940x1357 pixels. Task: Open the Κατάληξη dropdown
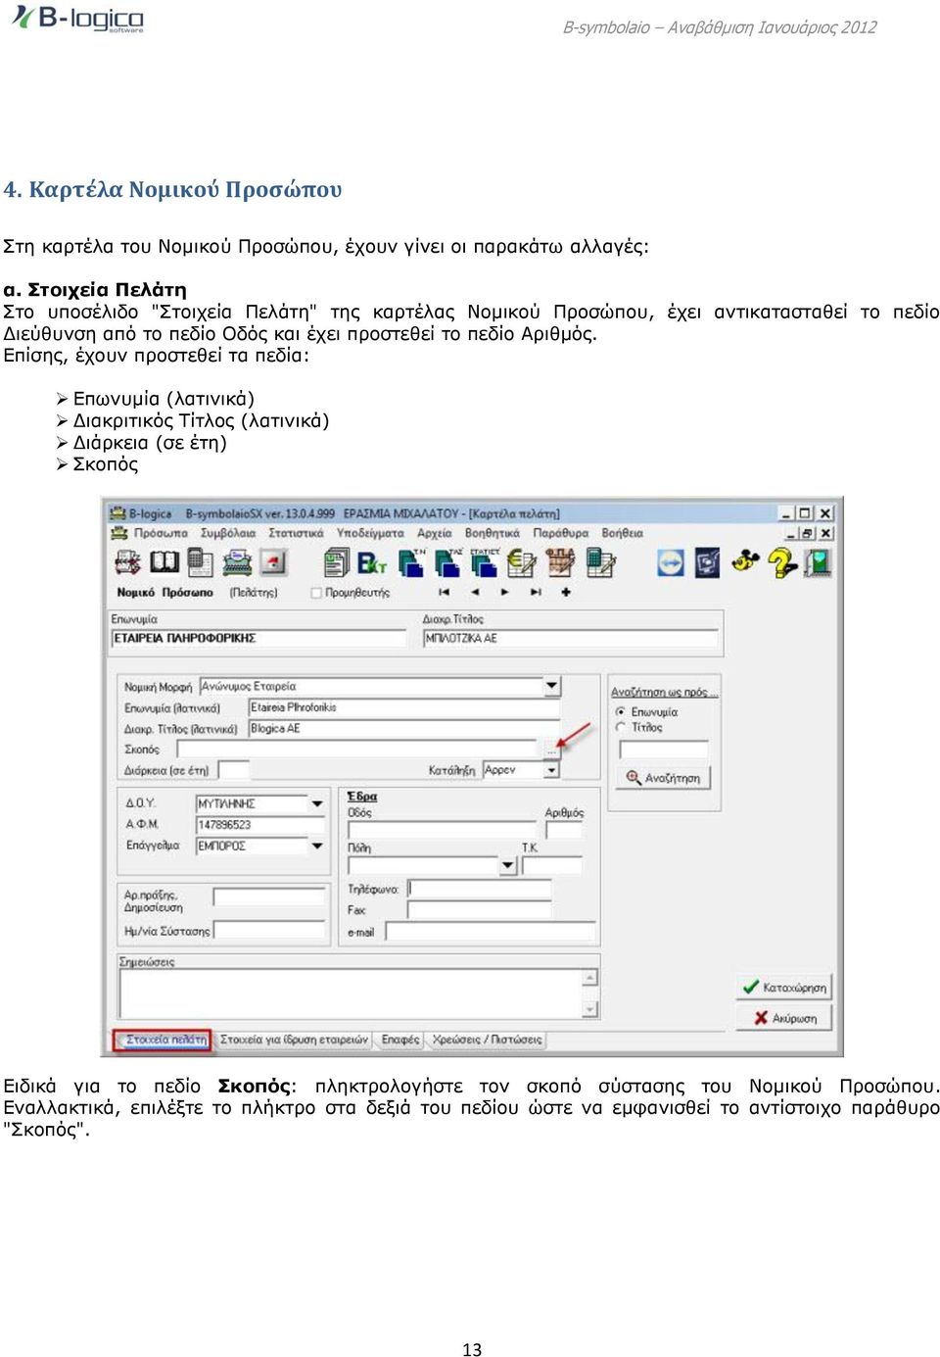[552, 770]
